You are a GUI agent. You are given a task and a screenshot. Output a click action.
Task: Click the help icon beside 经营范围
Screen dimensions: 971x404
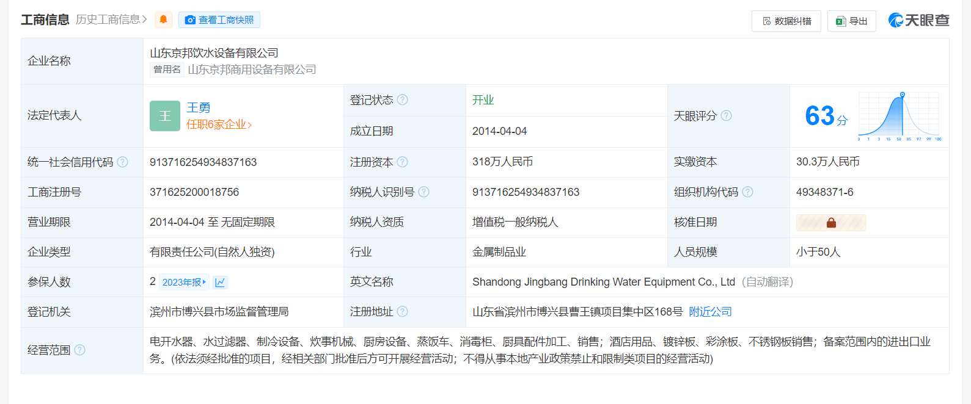(79, 350)
